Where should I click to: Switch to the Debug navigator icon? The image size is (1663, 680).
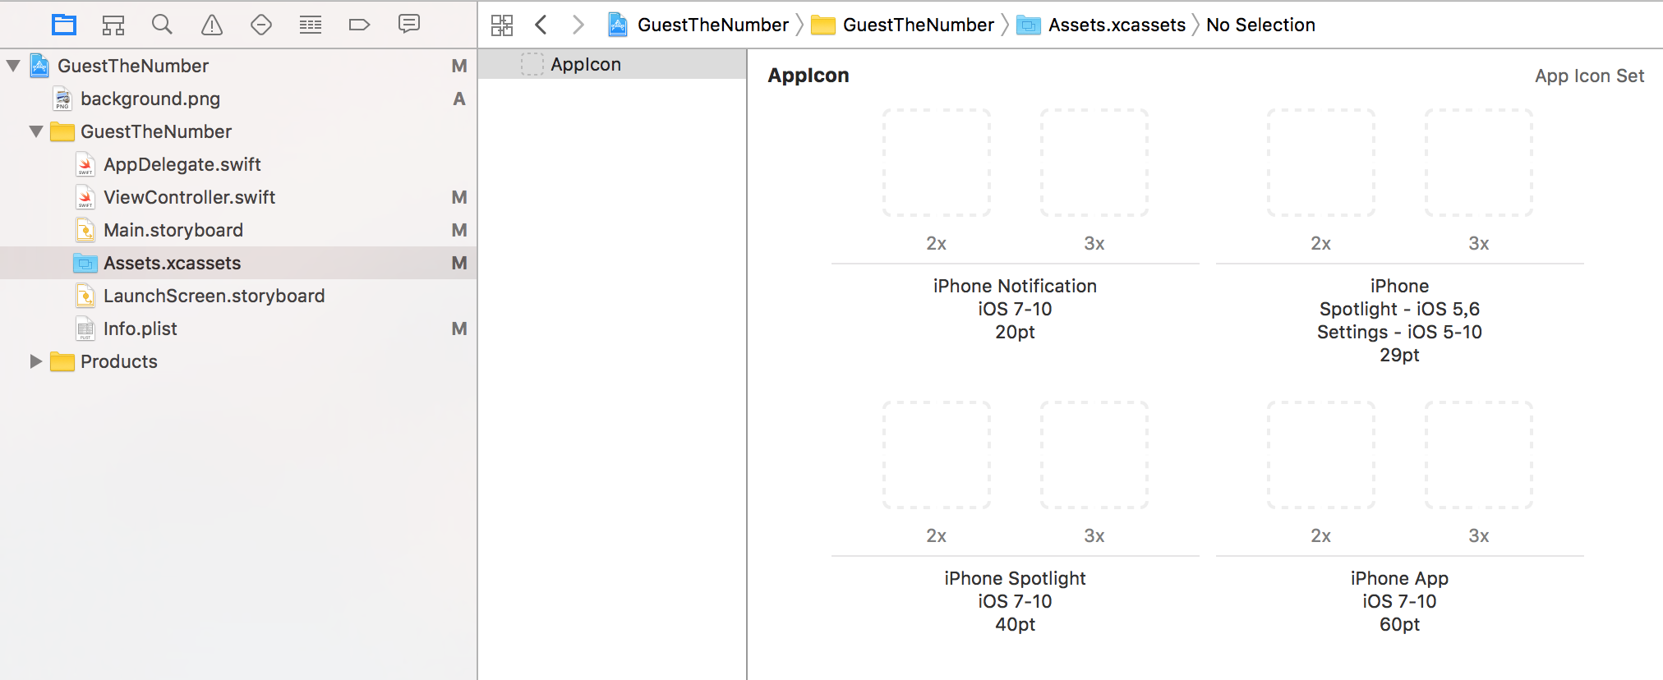pyautogui.click(x=311, y=25)
